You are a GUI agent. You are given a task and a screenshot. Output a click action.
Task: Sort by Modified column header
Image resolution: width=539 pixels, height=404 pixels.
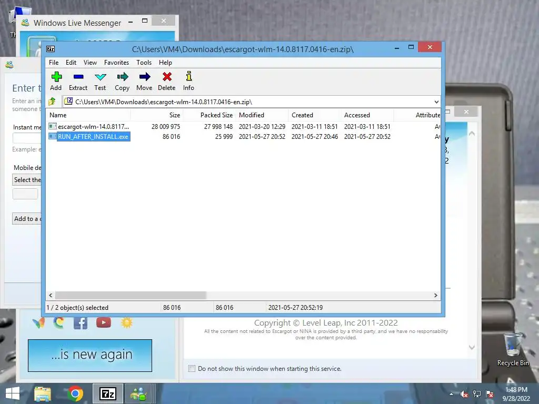pyautogui.click(x=262, y=115)
